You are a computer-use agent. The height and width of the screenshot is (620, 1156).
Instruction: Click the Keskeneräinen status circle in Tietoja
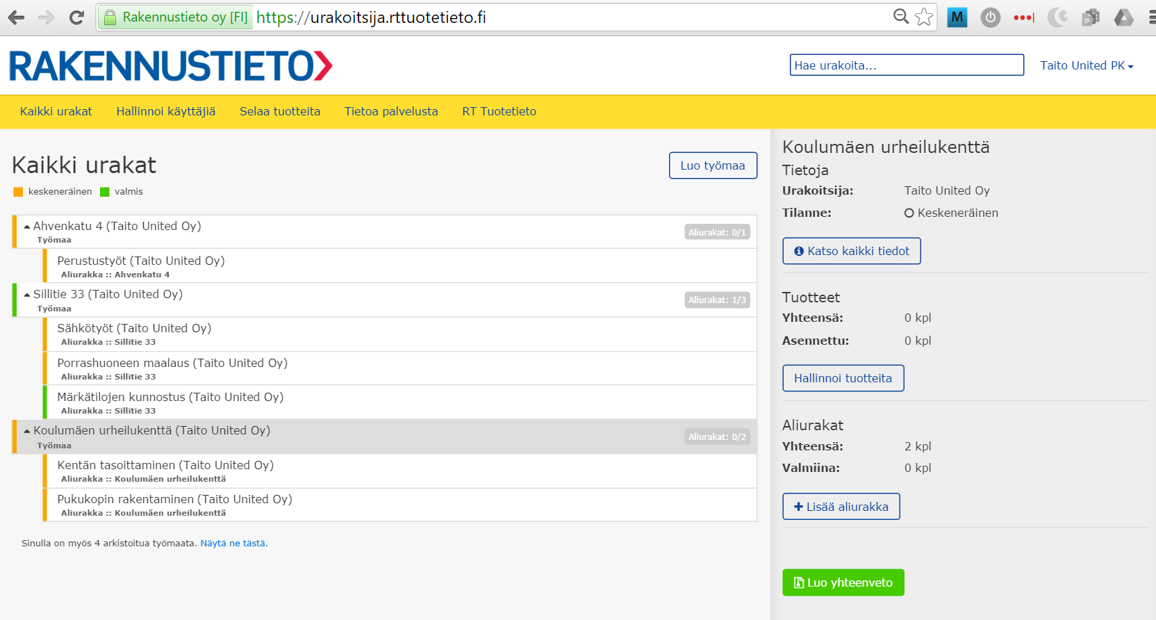(x=909, y=213)
